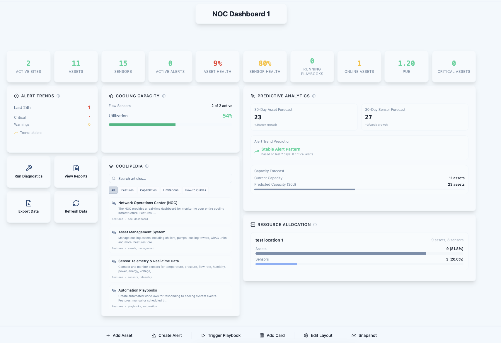The image size is (501, 343).
Task: Click the Run Diagnostics button label
Action: click(x=29, y=176)
